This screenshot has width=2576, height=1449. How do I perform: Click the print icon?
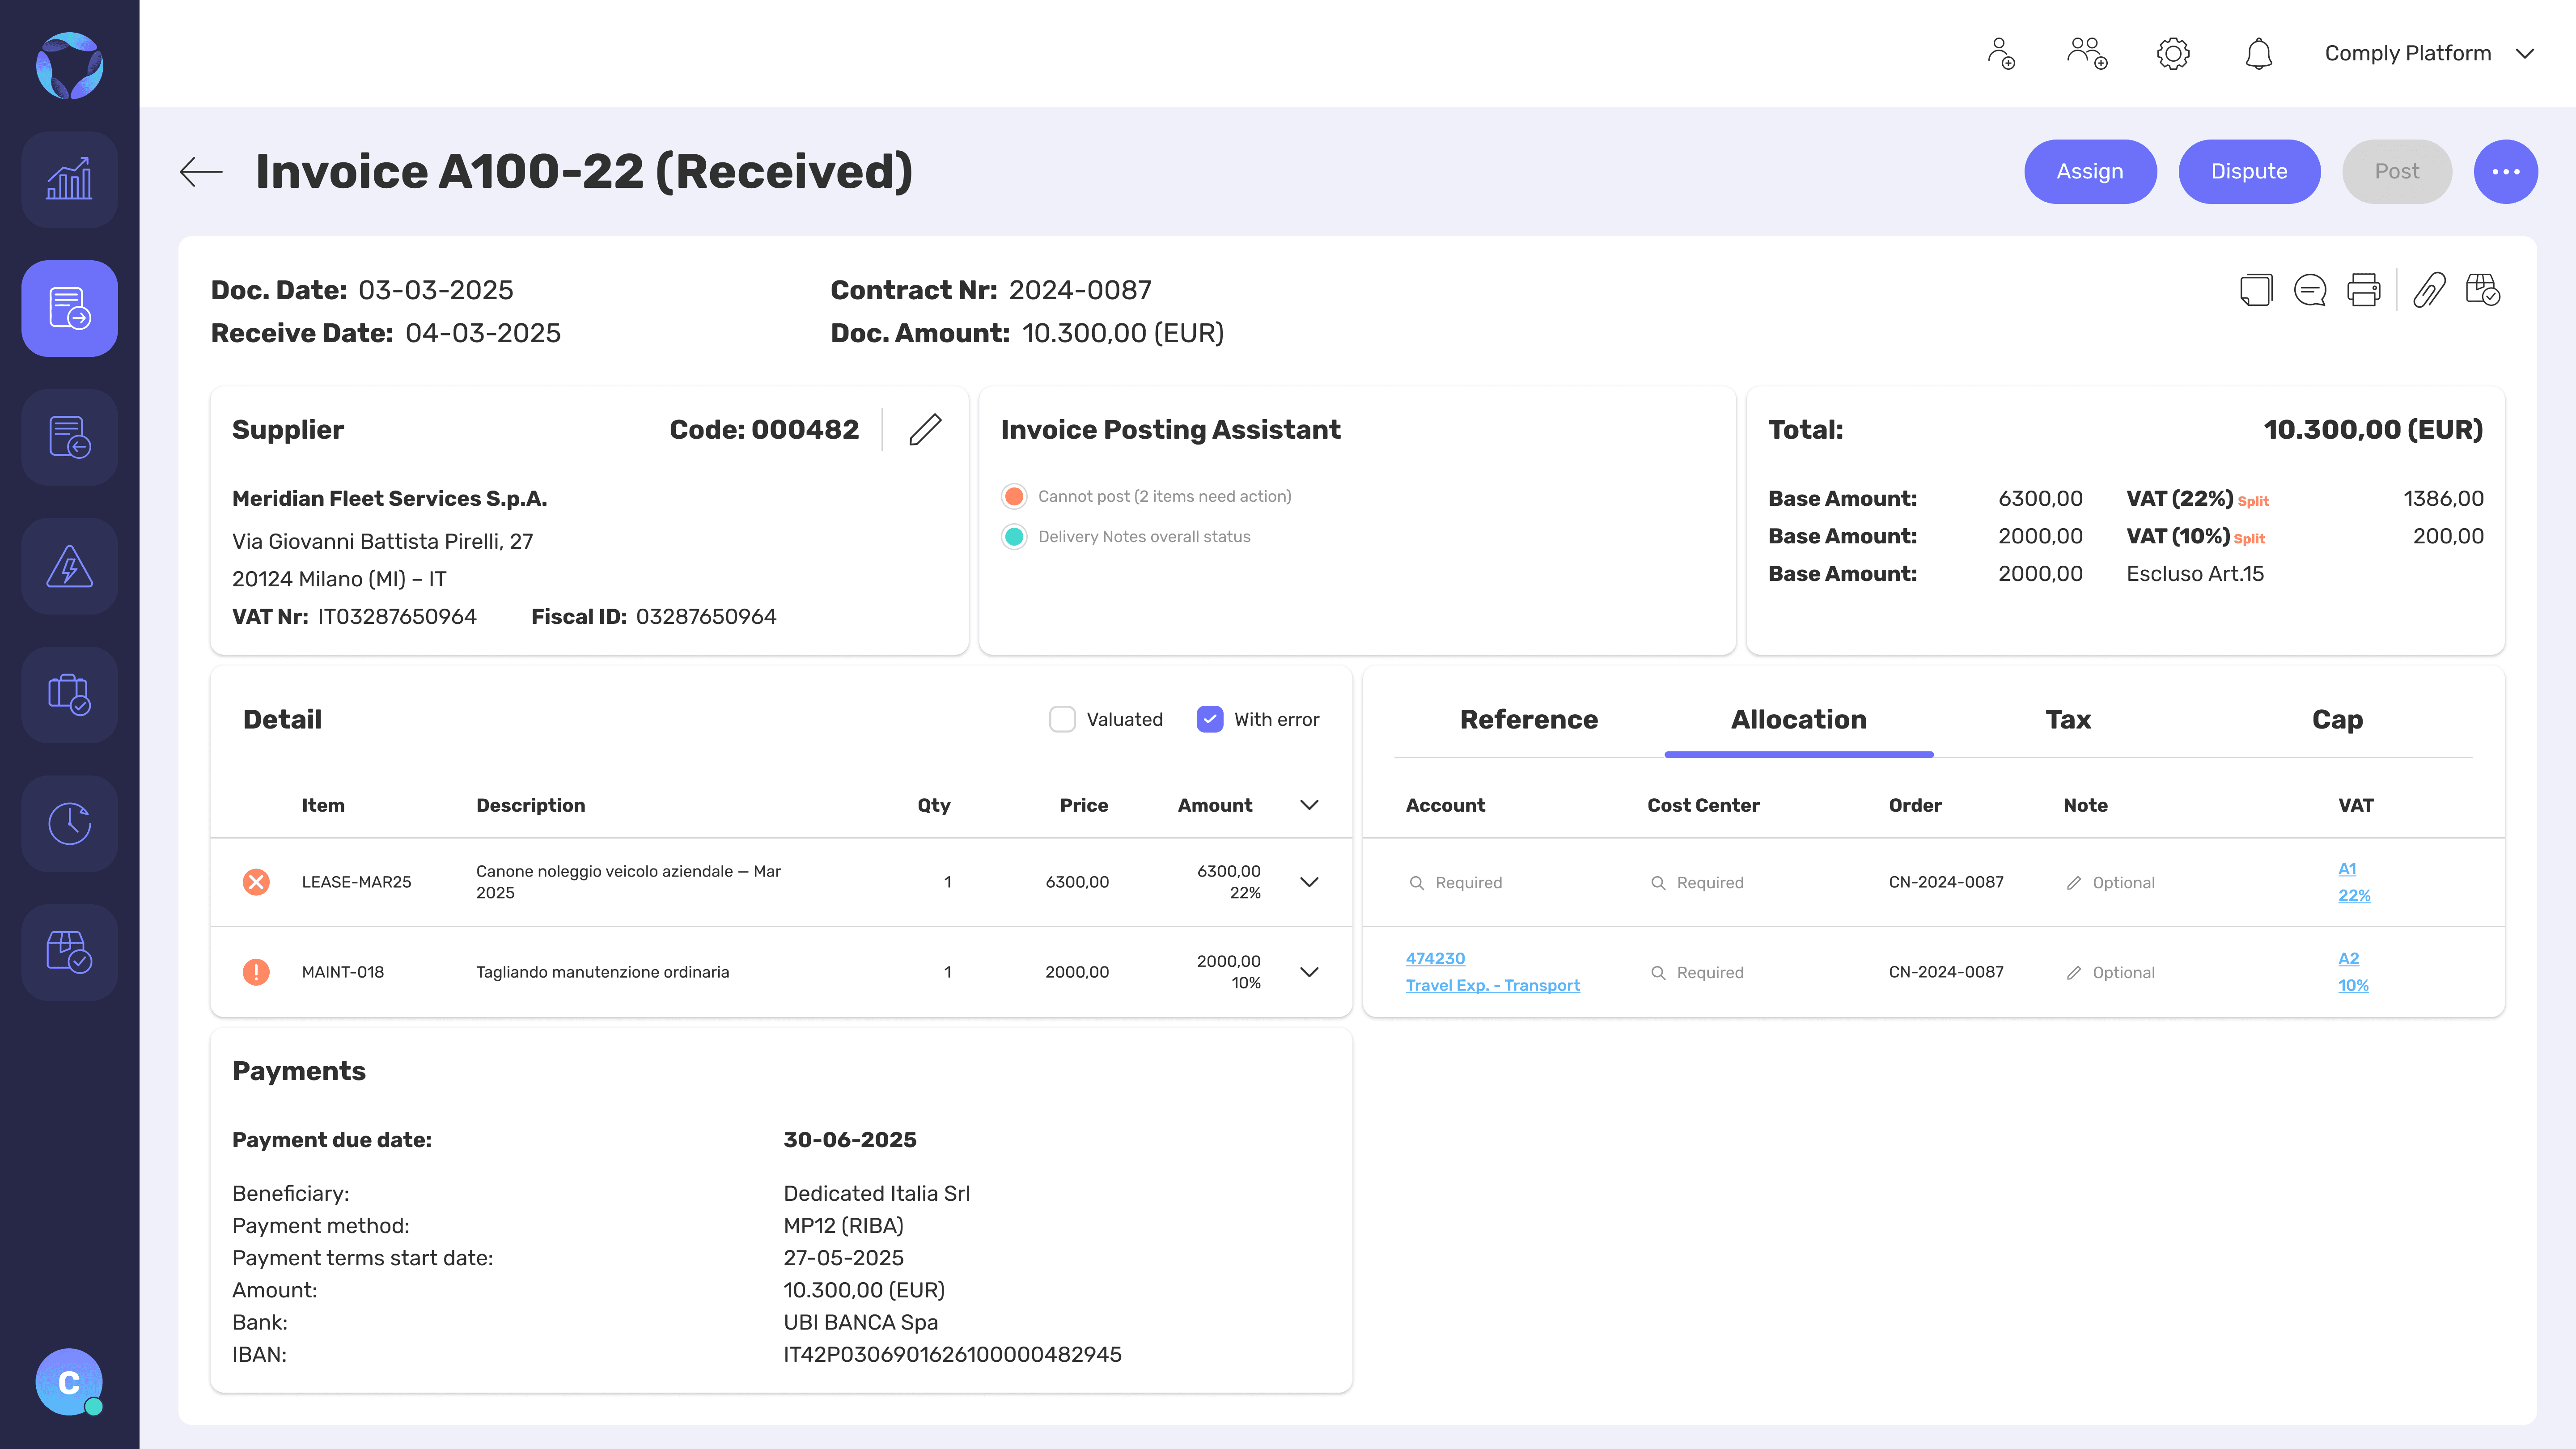pos(2364,290)
